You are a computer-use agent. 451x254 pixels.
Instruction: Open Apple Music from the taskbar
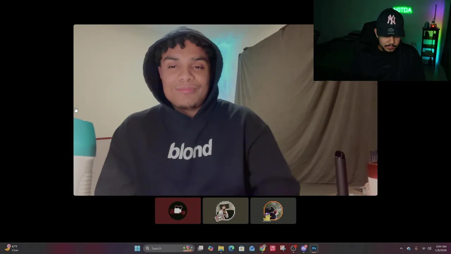(x=273, y=248)
